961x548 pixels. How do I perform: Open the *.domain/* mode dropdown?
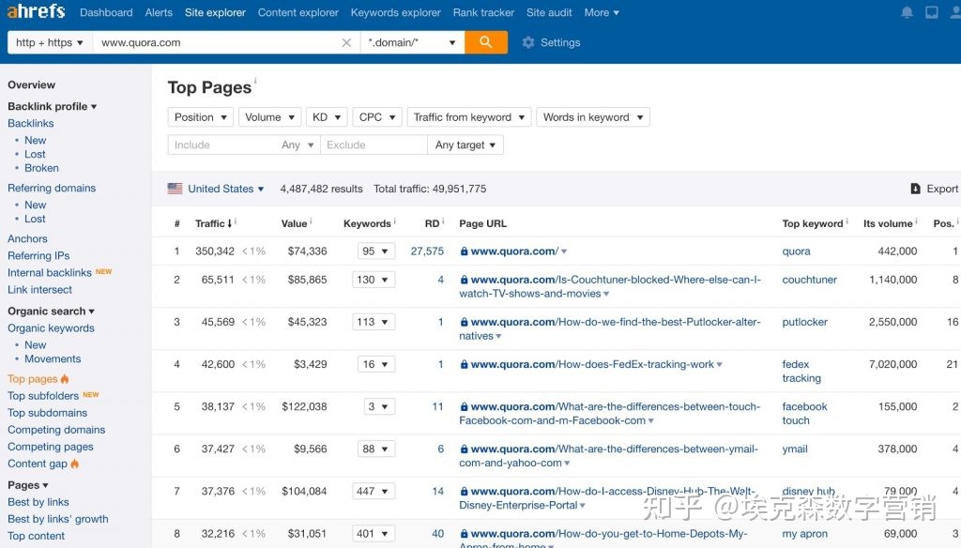[412, 42]
